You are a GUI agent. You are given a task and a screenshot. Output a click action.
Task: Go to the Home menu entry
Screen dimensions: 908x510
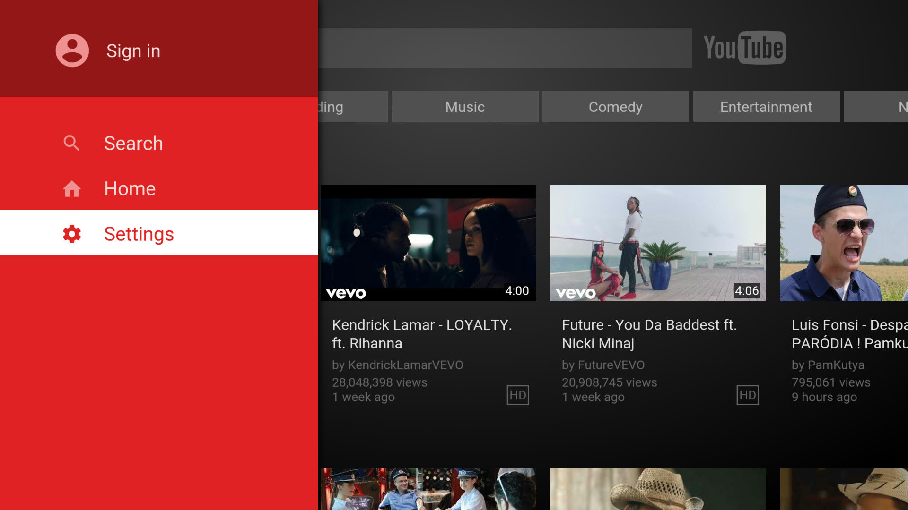point(159,188)
